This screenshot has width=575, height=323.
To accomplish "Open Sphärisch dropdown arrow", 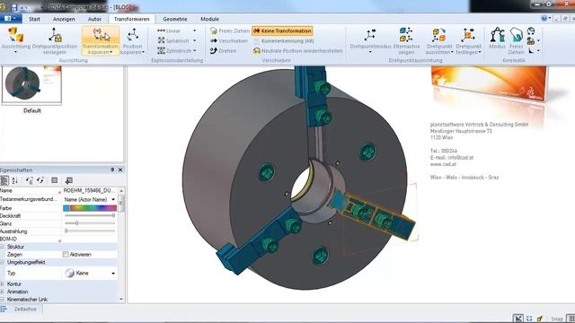I will 195,40.
